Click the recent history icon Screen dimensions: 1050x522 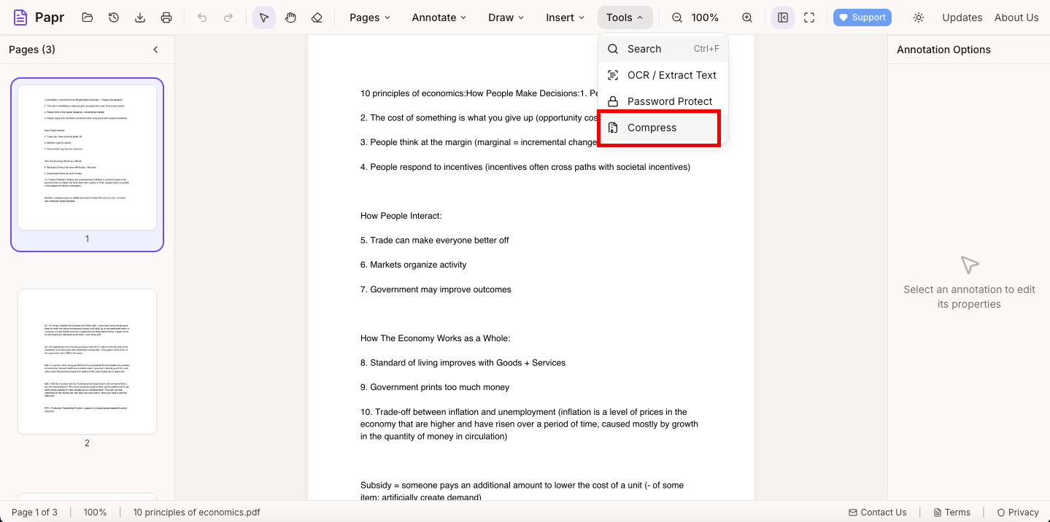pyautogui.click(x=114, y=17)
